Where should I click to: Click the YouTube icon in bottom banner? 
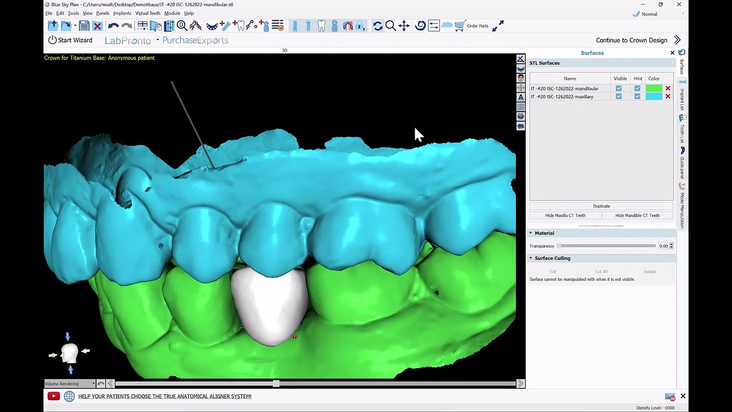click(54, 396)
